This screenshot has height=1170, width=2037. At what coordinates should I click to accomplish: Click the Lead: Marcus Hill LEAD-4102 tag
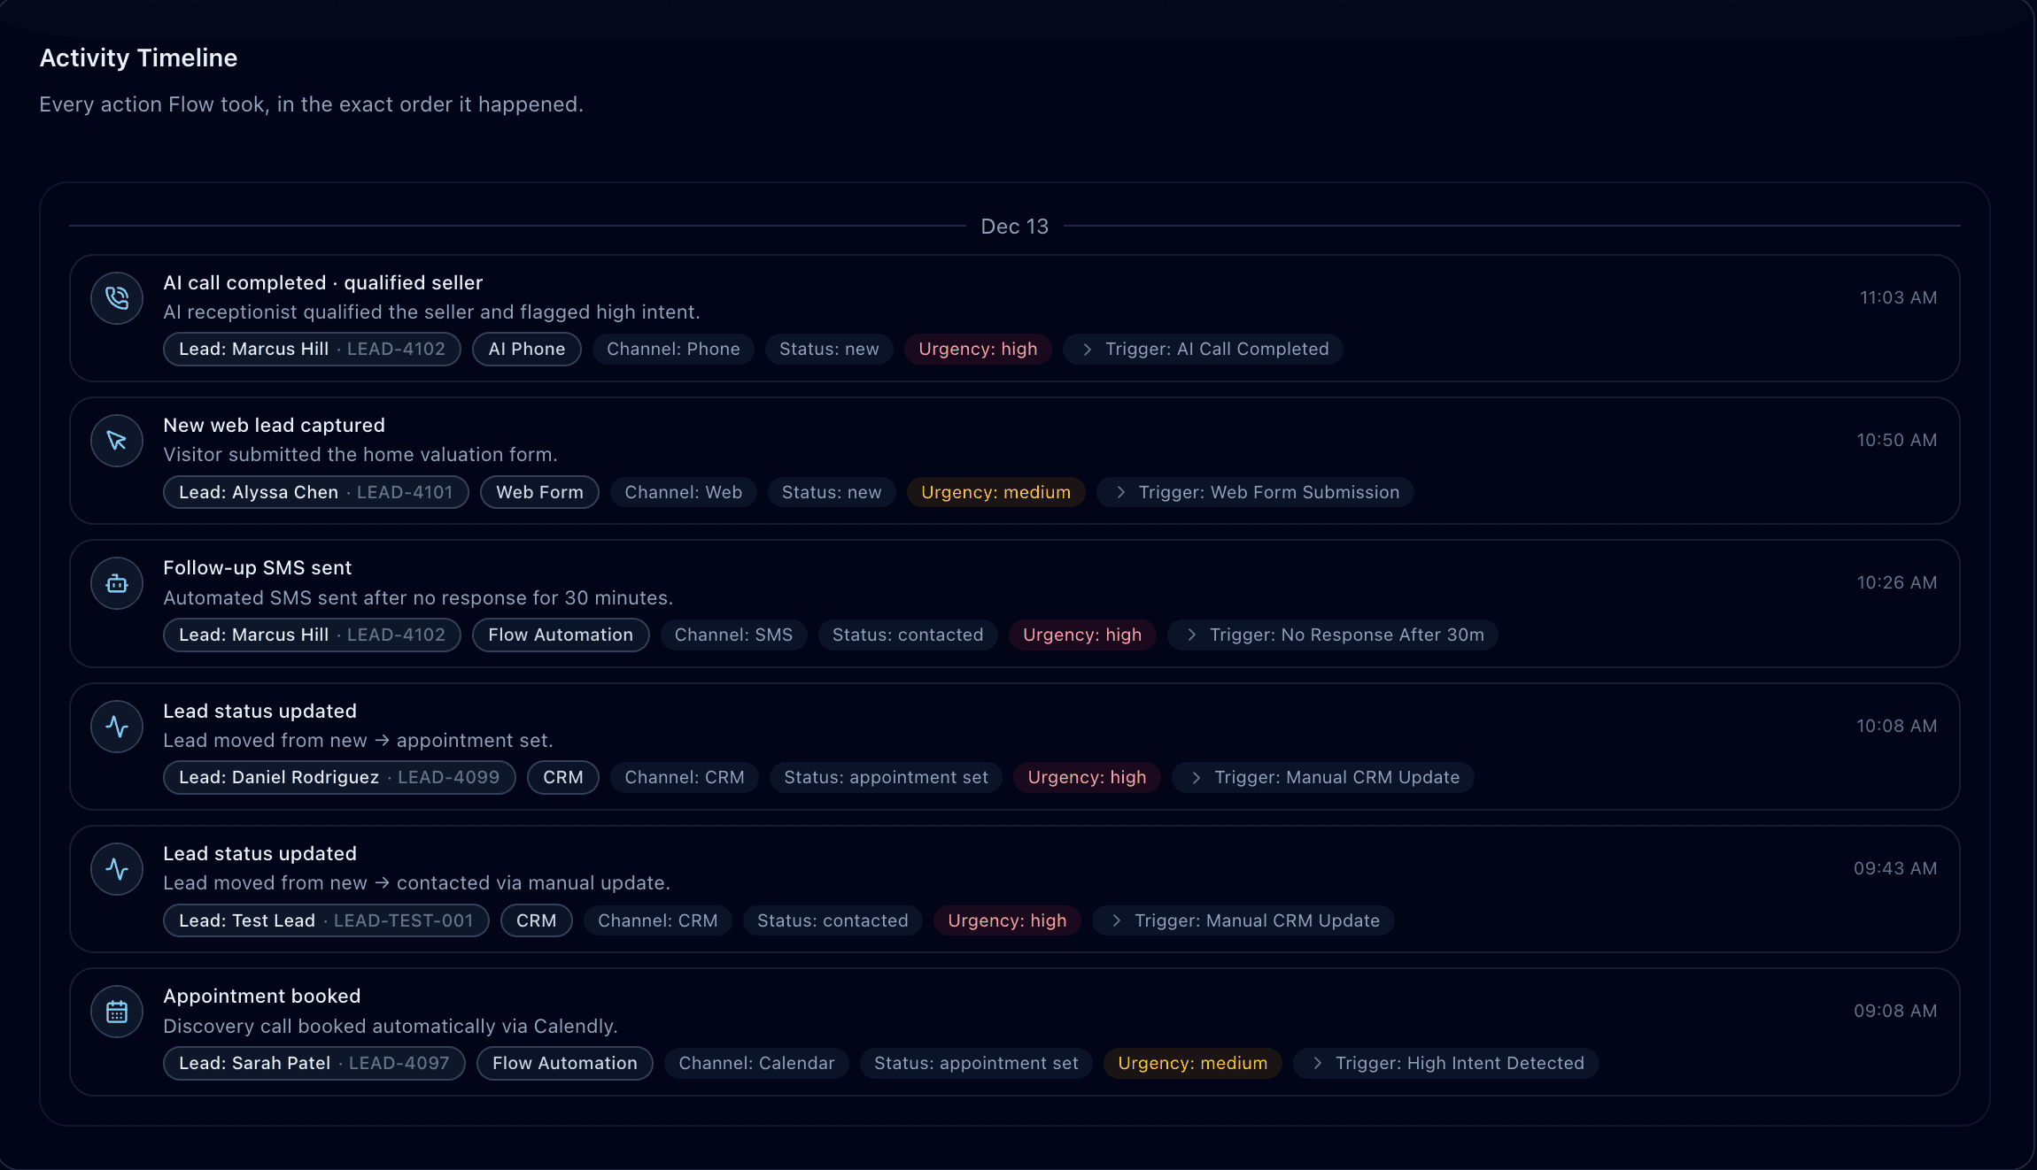311,349
